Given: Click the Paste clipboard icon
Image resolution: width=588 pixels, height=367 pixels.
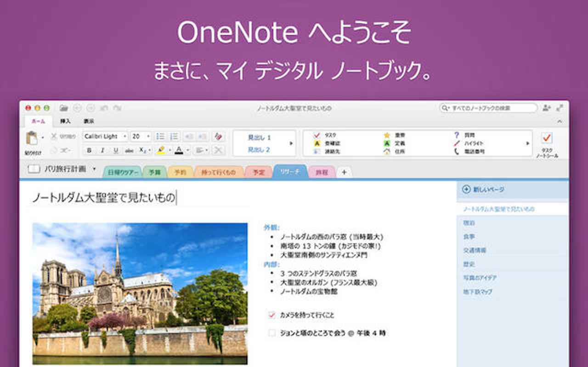Looking at the screenshot, I should pyautogui.click(x=32, y=138).
